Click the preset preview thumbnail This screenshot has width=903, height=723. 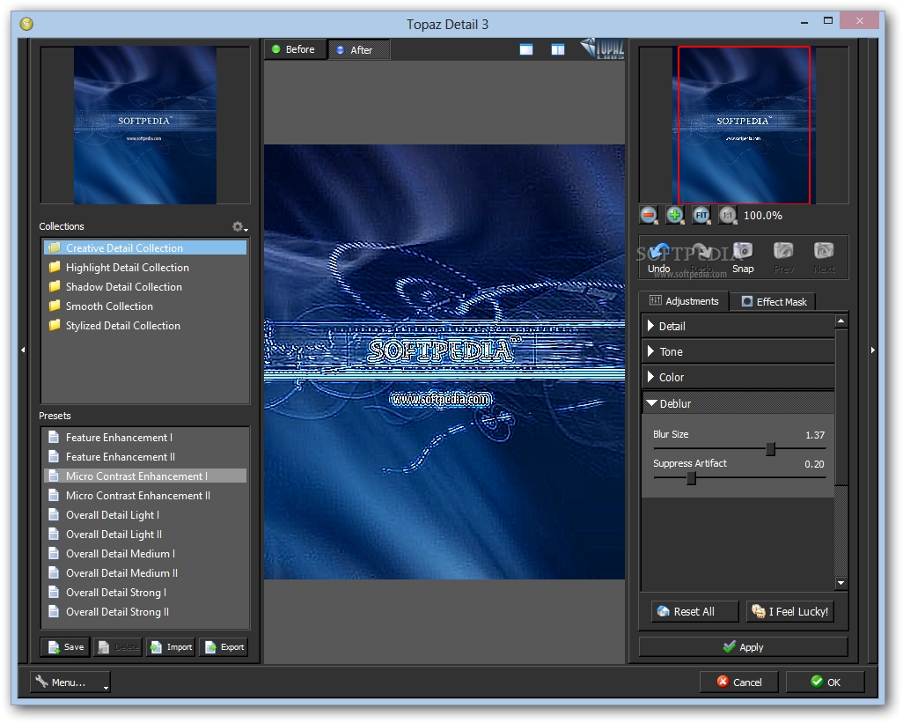(145, 125)
